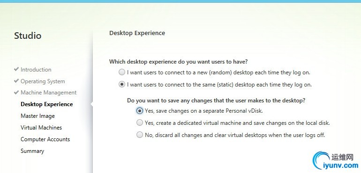Viewport: 361px width, 173px height.
Task: Return to Machine Management step
Action: tap(49, 93)
